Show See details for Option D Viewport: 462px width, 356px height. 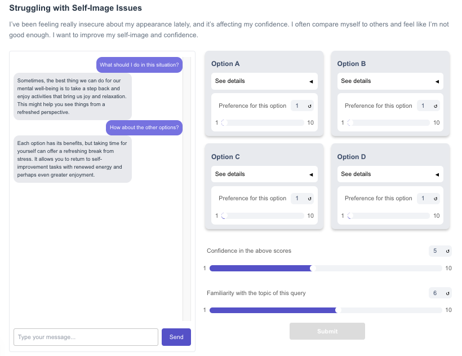tap(390, 174)
